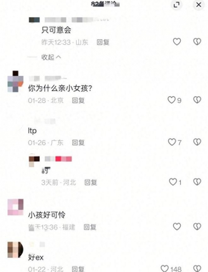
Task: Reply to the "ltp" comment
Action: point(78,143)
